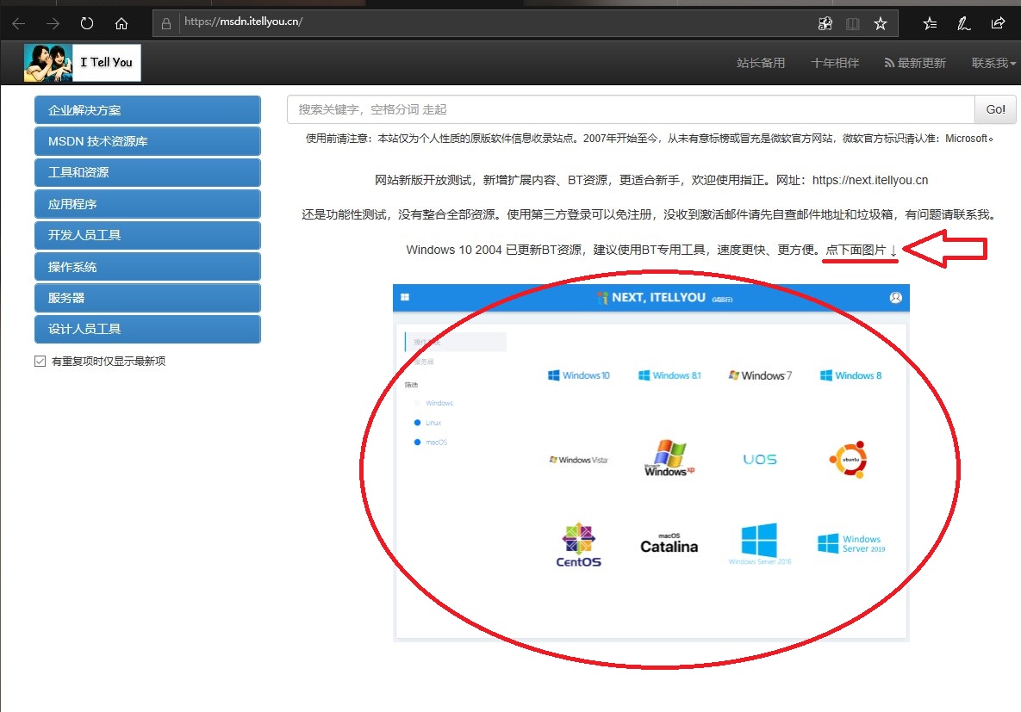Expand the 开发人员工具 category
Image resolution: width=1021 pixels, height=712 pixels.
click(148, 235)
